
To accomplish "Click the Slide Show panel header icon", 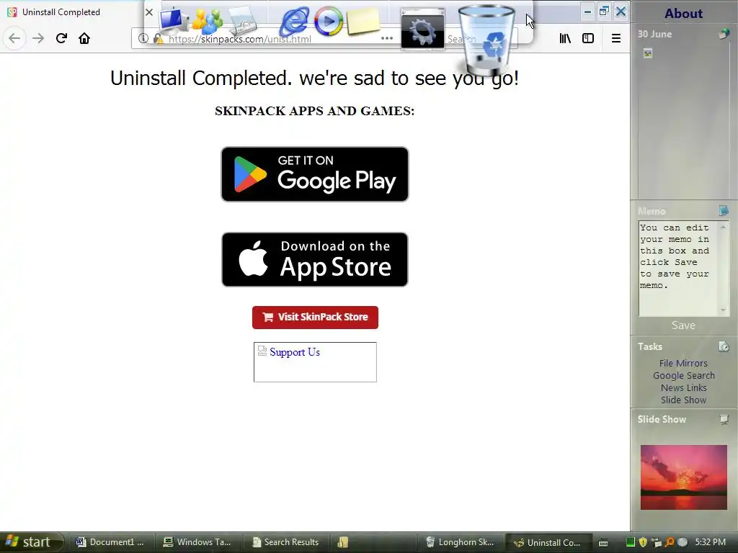I will 724,420.
